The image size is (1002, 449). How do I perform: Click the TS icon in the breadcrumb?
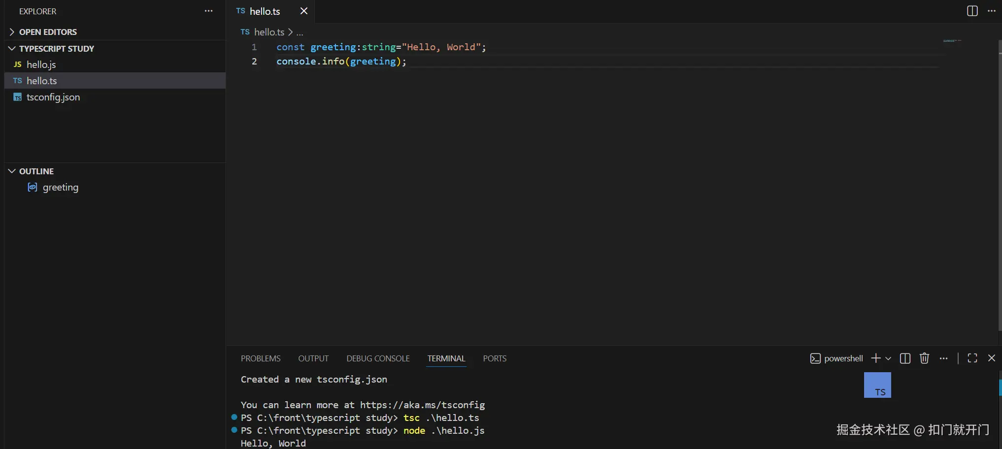(x=245, y=32)
